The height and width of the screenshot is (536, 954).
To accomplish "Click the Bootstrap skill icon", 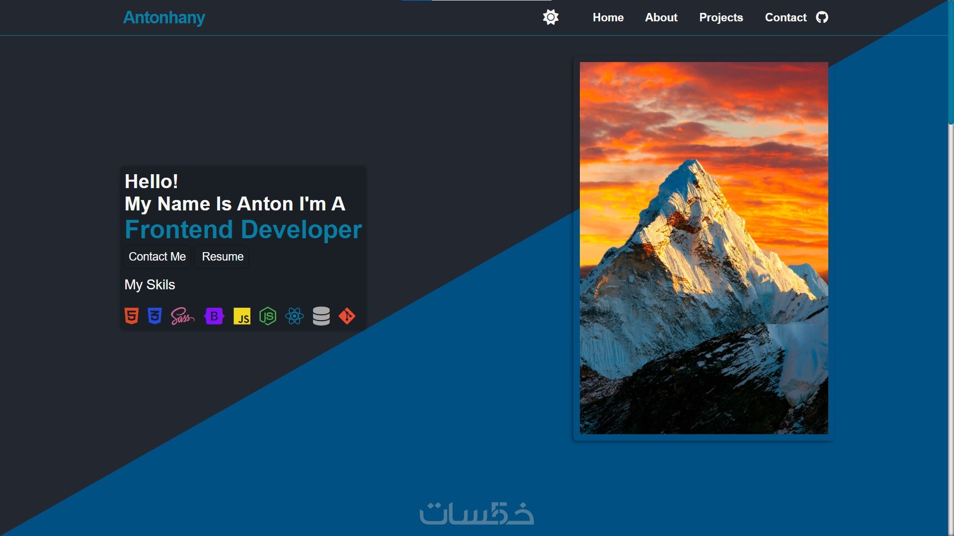I will (x=214, y=316).
